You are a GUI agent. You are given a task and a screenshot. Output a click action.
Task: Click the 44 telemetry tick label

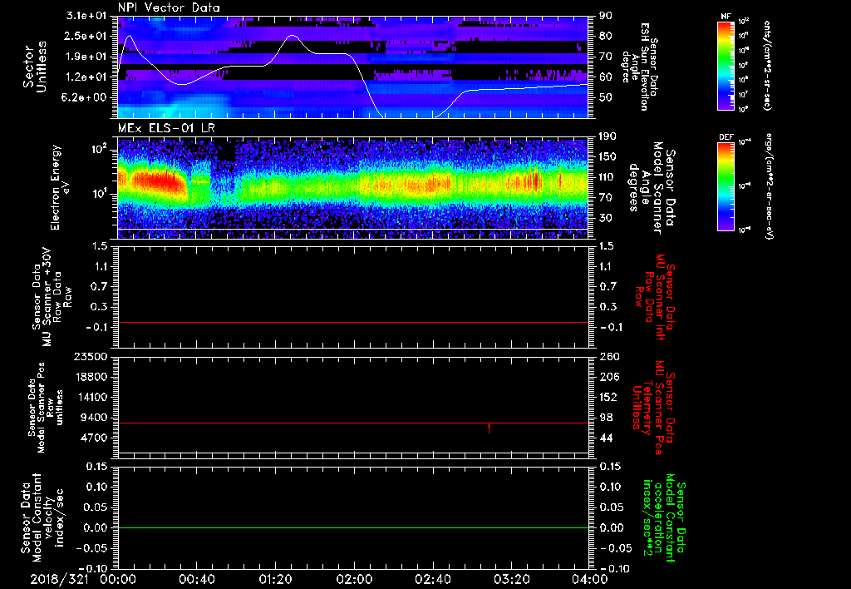coord(606,438)
